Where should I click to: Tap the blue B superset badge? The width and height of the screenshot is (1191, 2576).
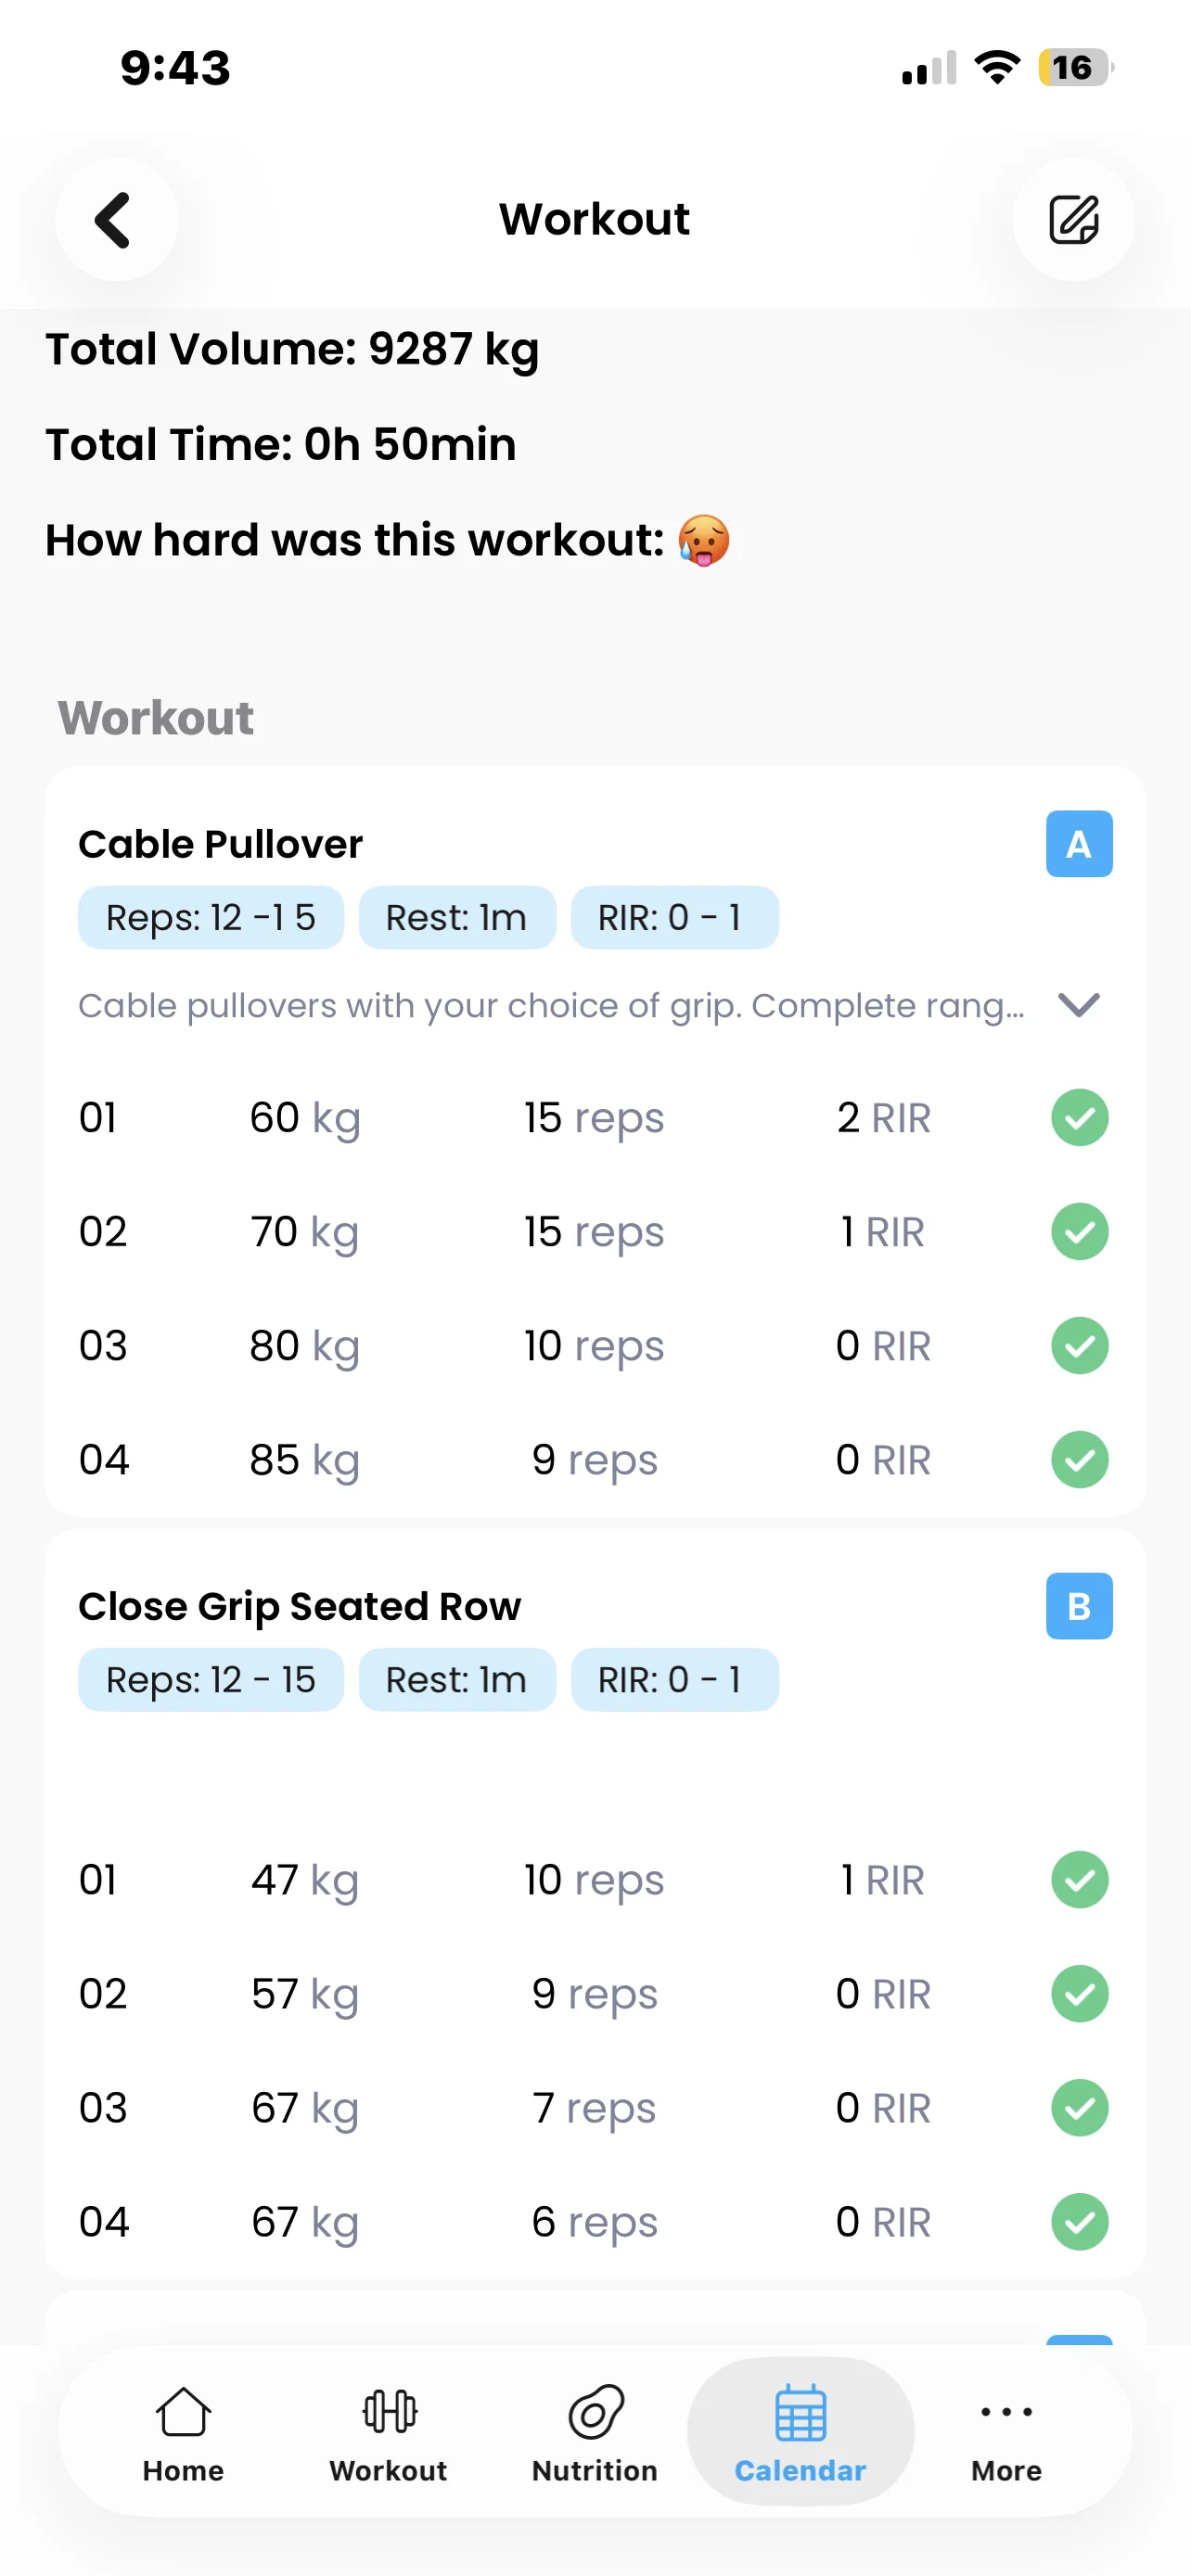1078,1606
